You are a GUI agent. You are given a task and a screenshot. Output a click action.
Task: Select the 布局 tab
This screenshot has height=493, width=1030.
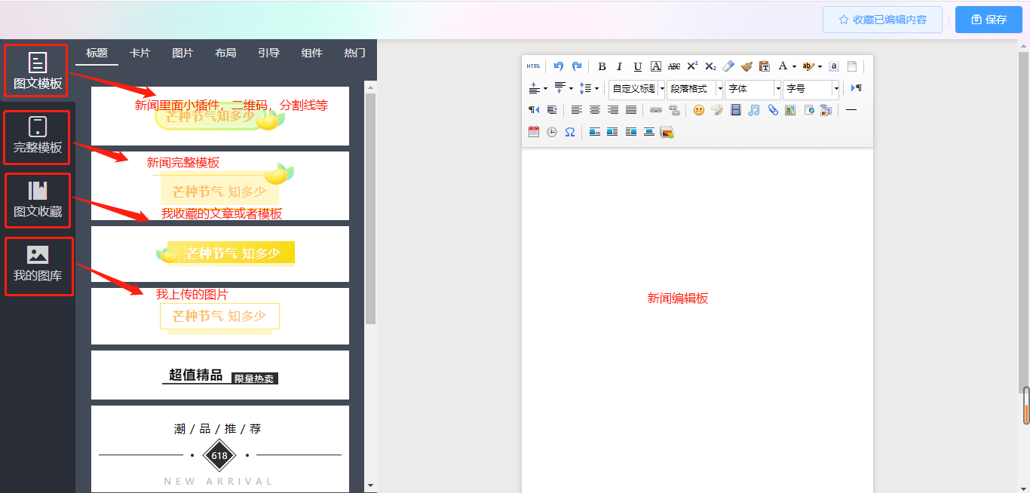click(x=225, y=53)
